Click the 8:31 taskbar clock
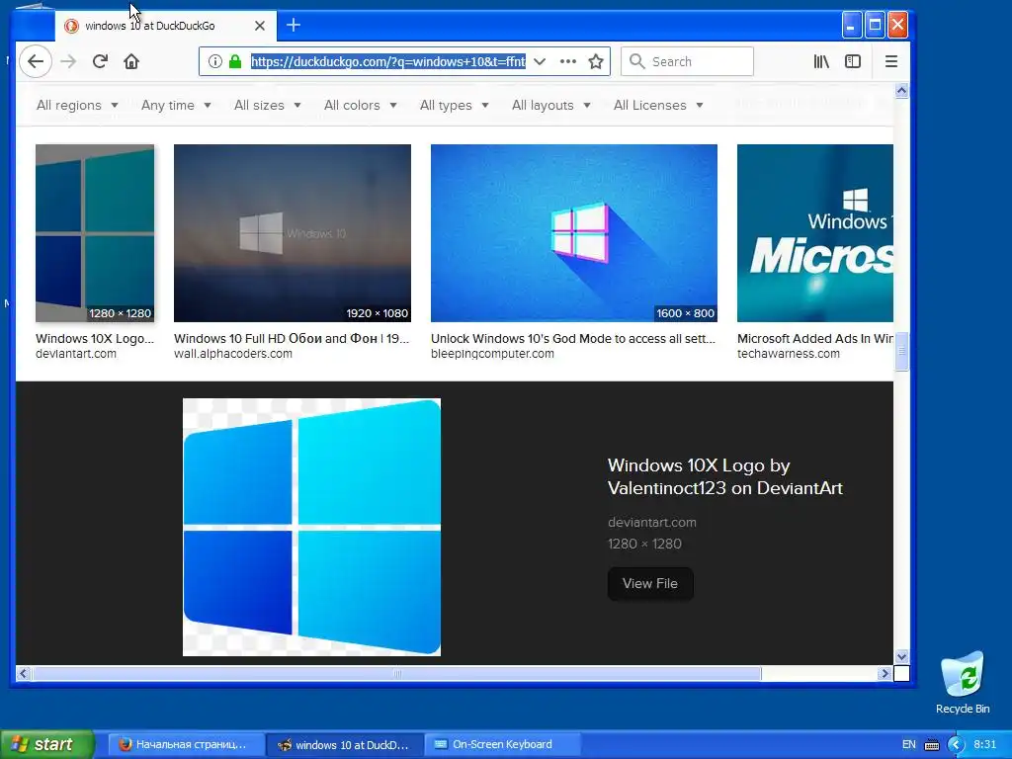The image size is (1012, 759). click(x=985, y=744)
